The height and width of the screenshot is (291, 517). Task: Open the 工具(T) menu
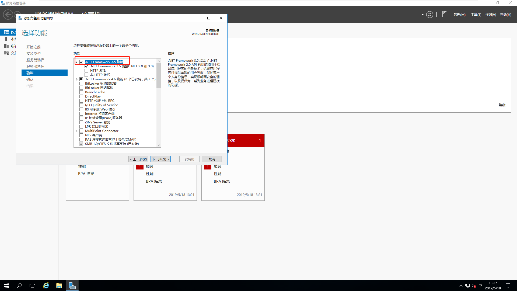(x=476, y=15)
